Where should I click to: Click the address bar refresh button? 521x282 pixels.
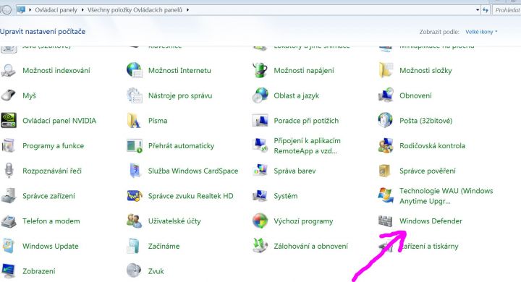coord(486,10)
